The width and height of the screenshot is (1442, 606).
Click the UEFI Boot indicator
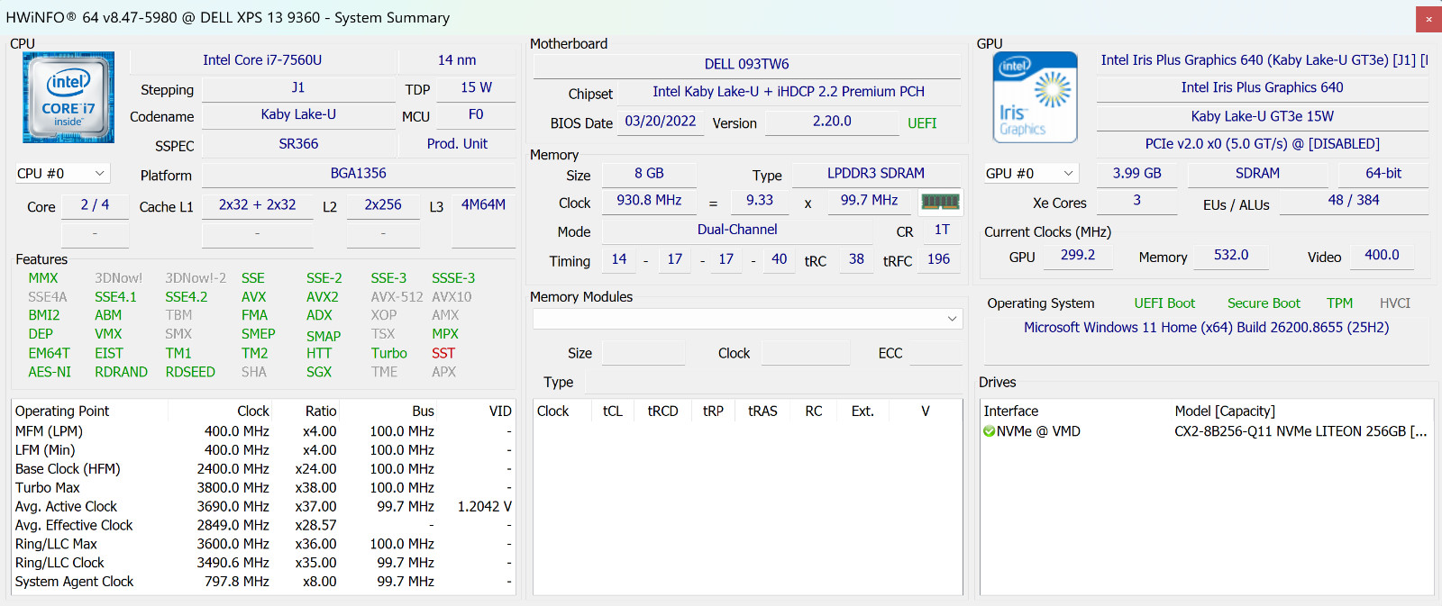[x=1164, y=303]
